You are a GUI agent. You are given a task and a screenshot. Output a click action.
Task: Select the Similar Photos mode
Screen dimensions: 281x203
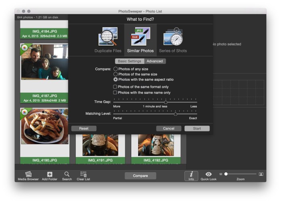coord(140,39)
